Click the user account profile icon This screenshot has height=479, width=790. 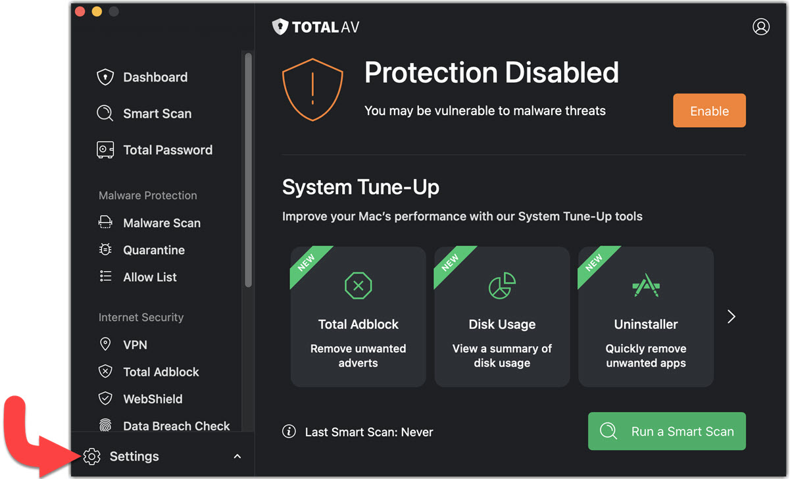[761, 27]
